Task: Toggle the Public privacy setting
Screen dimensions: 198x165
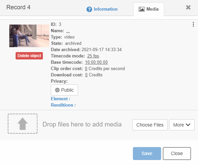Action: click(64, 90)
